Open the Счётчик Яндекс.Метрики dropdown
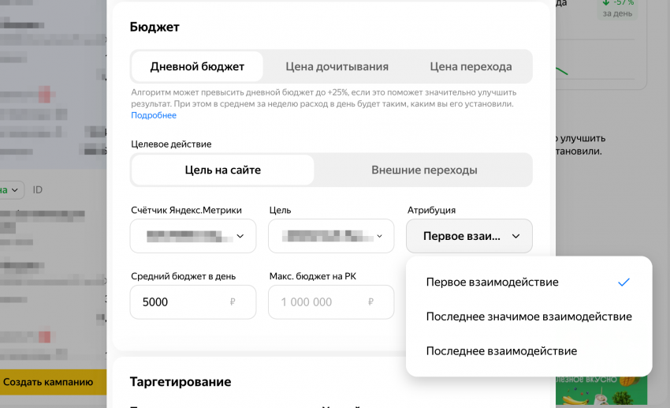 point(193,236)
